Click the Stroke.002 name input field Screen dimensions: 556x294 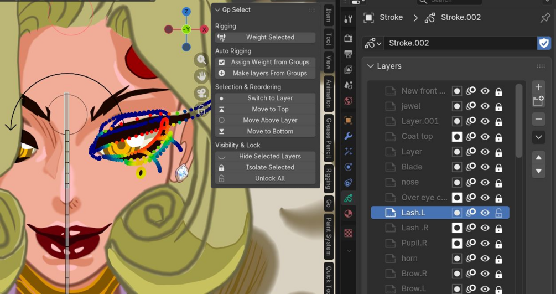click(x=460, y=43)
